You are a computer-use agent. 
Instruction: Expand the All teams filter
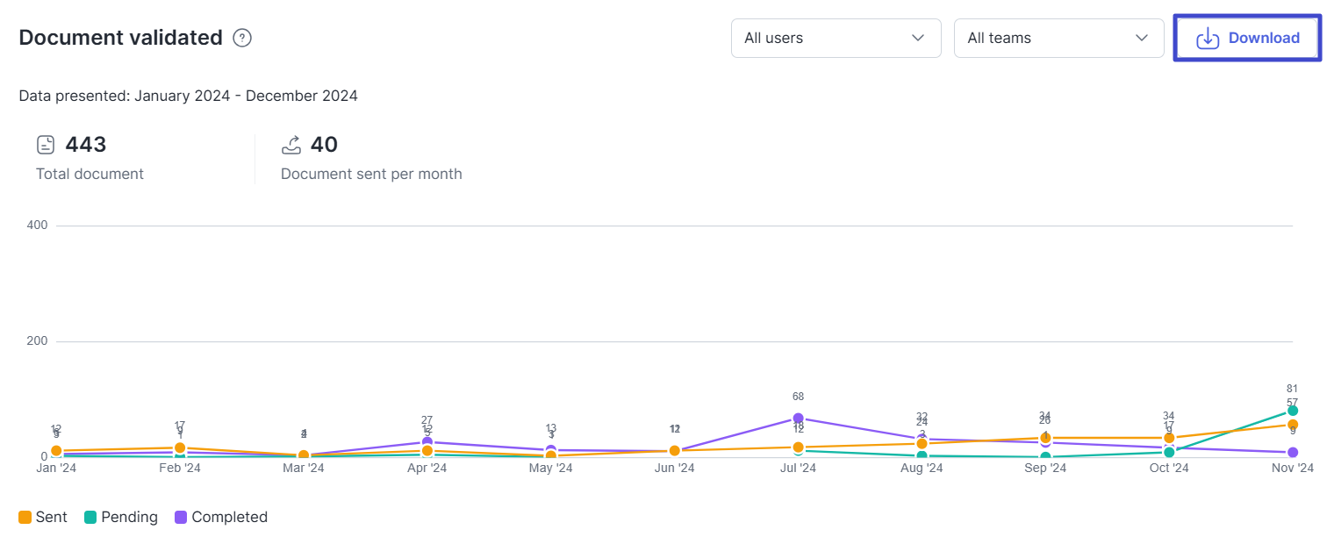click(1058, 38)
